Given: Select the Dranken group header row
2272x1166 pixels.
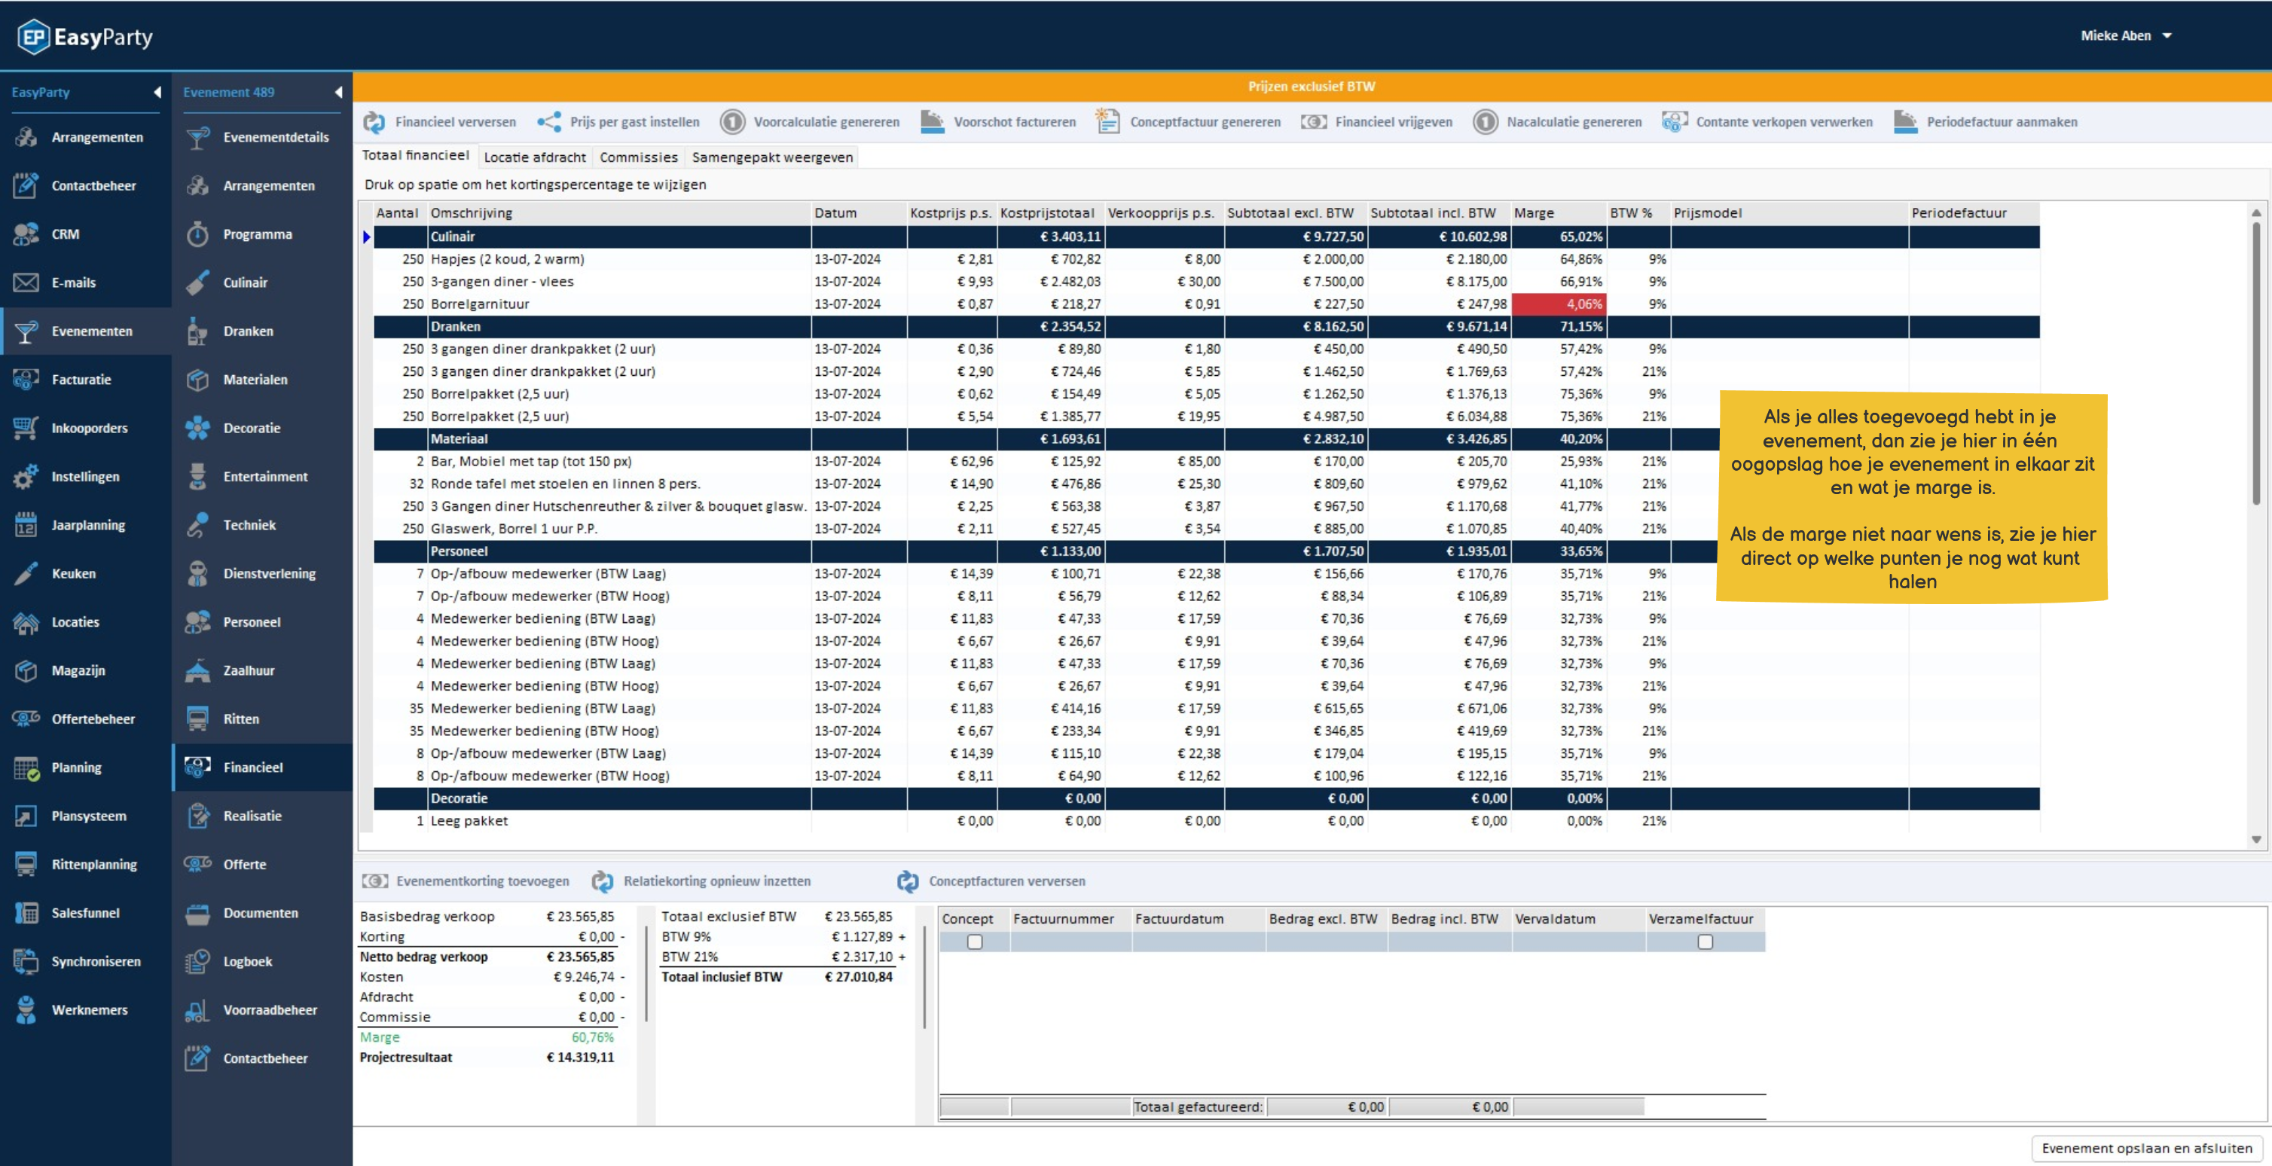Looking at the screenshot, I should pyautogui.click(x=1207, y=326).
